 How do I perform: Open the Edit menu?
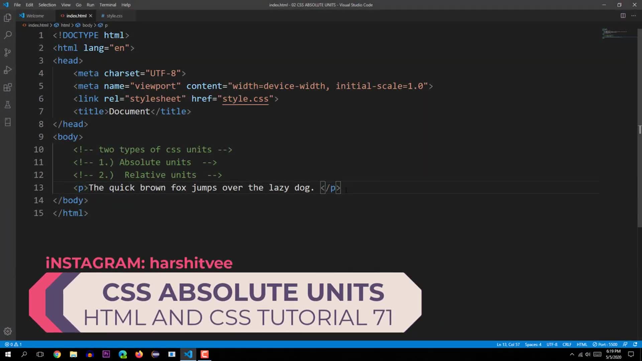tap(29, 5)
